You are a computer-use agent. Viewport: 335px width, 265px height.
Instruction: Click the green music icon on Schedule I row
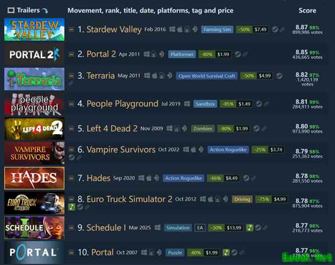tap(249, 228)
